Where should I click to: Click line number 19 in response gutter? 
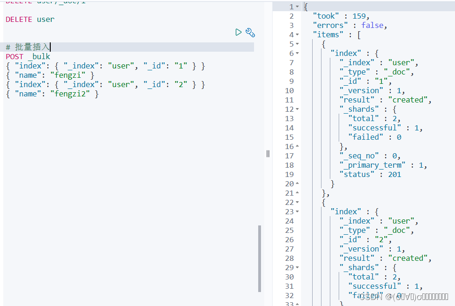(x=289, y=174)
